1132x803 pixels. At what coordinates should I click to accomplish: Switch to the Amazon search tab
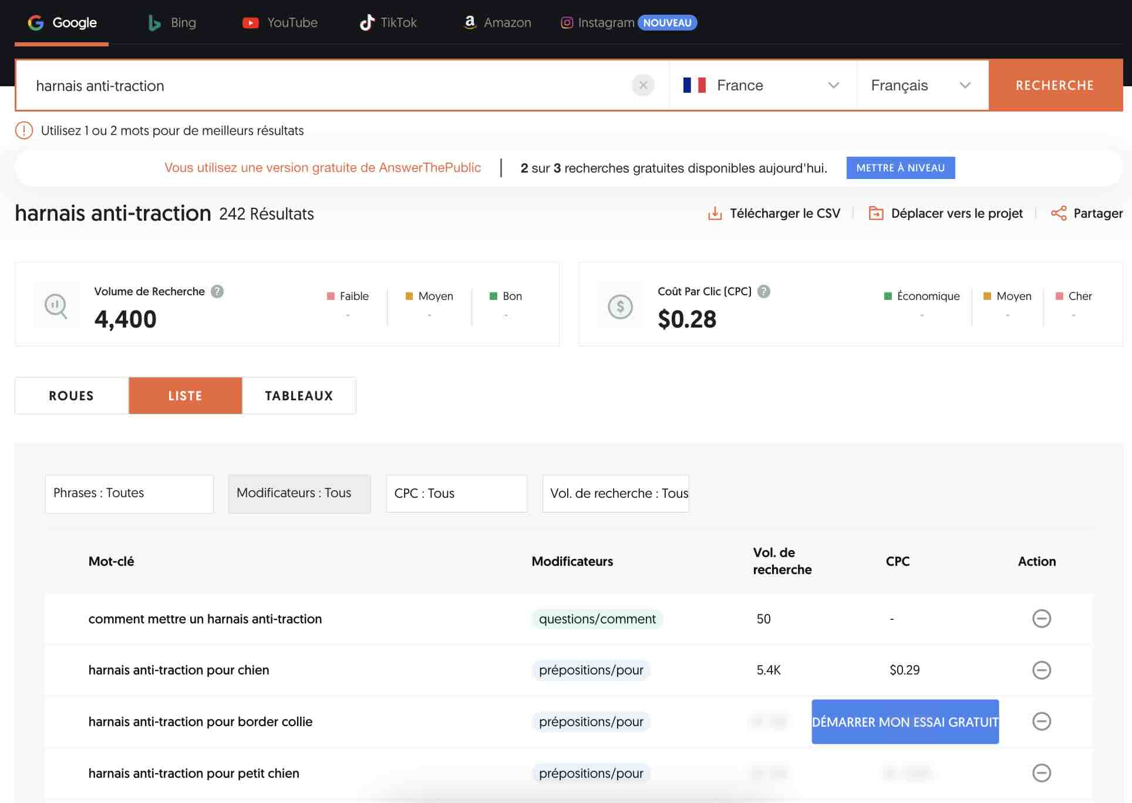click(497, 23)
